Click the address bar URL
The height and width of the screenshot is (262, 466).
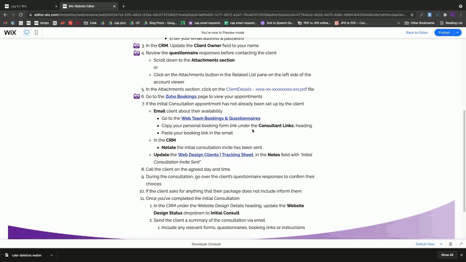(220, 15)
